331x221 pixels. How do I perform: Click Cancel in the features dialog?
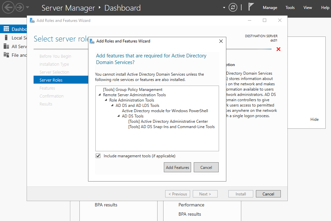[206, 167]
